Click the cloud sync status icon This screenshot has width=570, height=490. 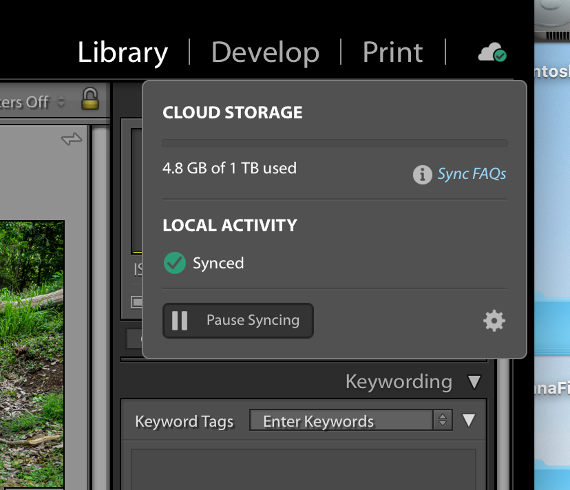(492, 52)
